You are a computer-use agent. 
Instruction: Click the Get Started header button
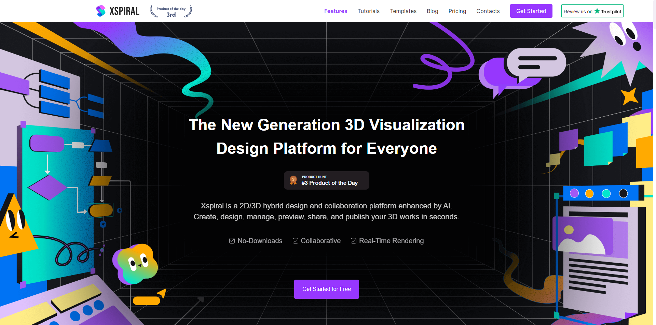click(x=531, y=11)
